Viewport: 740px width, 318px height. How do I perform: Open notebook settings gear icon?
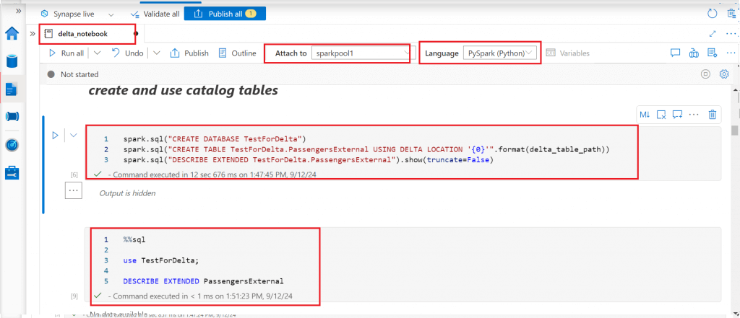coord(723,74)
